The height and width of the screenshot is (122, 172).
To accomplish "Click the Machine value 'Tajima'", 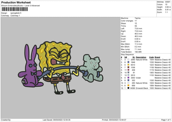I will point(137,18).
